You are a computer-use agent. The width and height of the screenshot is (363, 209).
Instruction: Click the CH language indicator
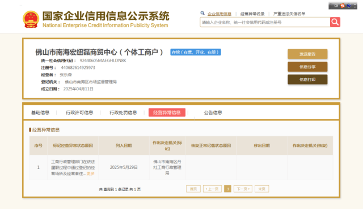336,6
